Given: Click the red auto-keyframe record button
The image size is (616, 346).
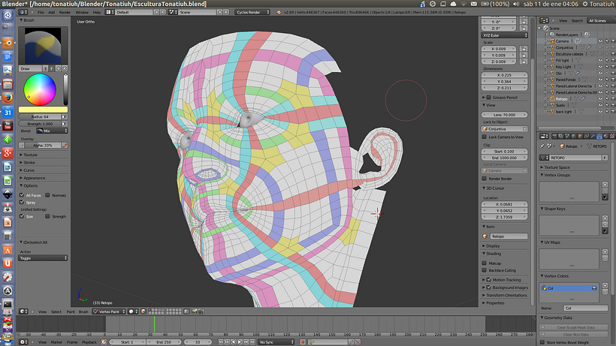Looking at the screenshot, I should click(303, 342).
